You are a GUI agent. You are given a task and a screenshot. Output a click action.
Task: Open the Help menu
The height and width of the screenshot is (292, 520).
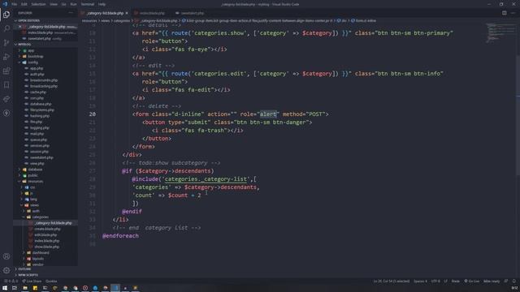102,4
